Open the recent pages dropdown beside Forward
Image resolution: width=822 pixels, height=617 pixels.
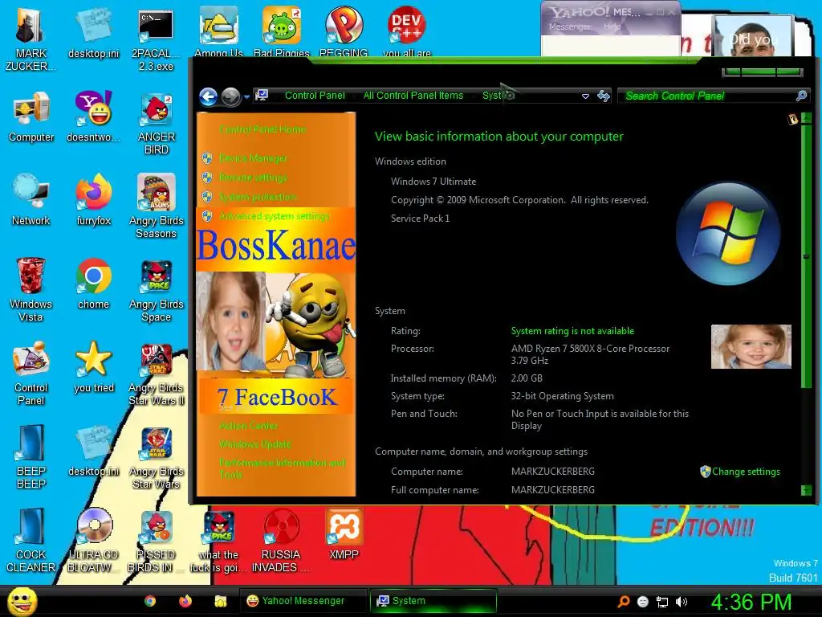pos(246,96)
